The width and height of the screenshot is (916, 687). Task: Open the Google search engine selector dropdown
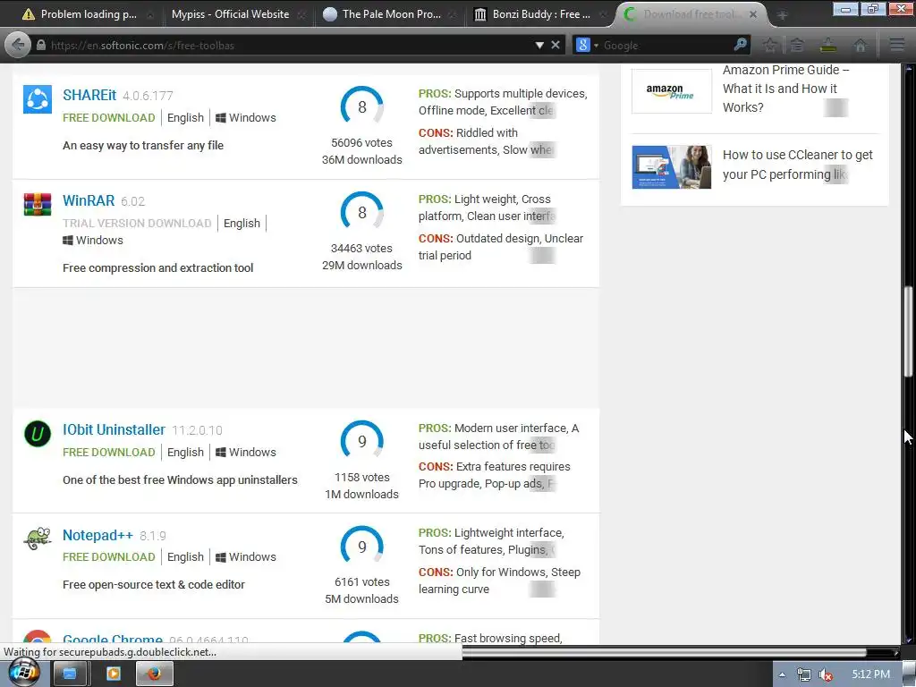tap(587, 45)
